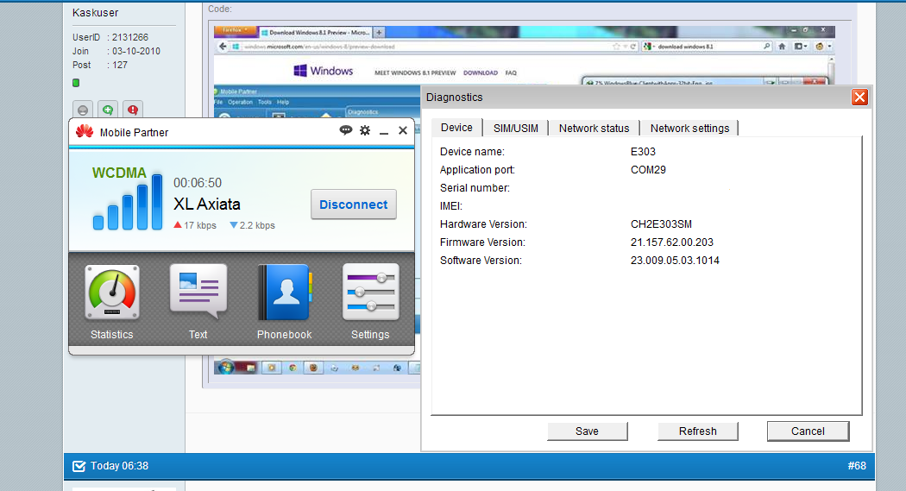
Task: Open the Settings sliders icon
Action: point(370,292)
